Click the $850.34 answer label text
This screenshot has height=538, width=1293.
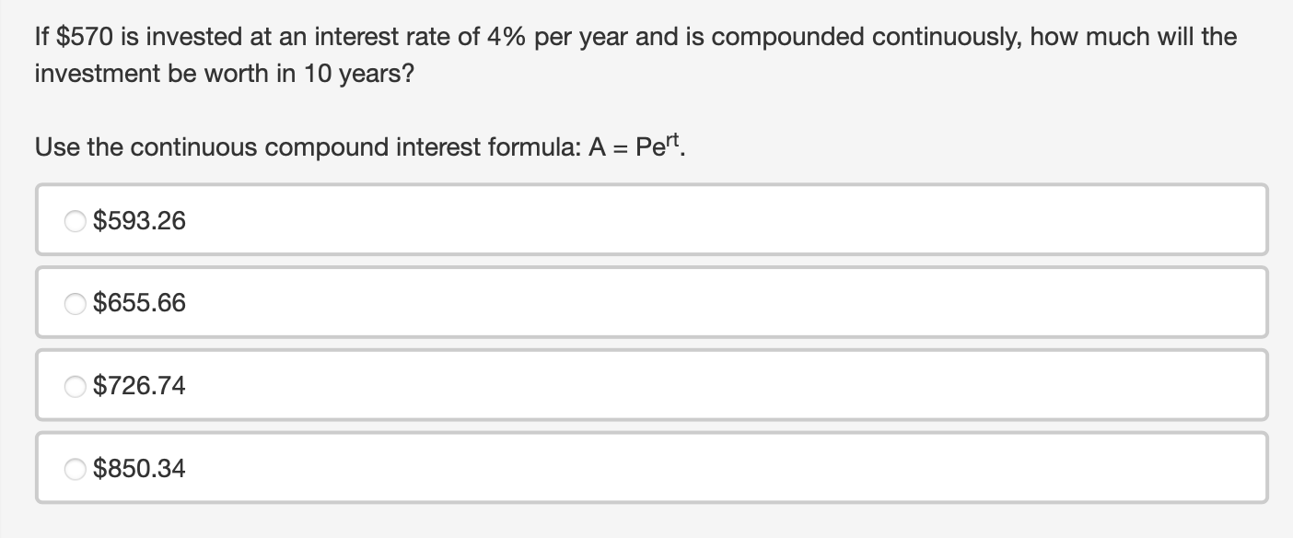[x=139, y=469]
